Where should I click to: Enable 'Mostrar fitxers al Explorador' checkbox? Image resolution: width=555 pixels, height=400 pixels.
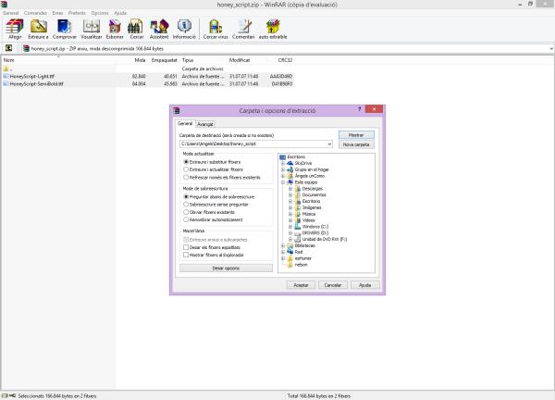pos(186,254)
